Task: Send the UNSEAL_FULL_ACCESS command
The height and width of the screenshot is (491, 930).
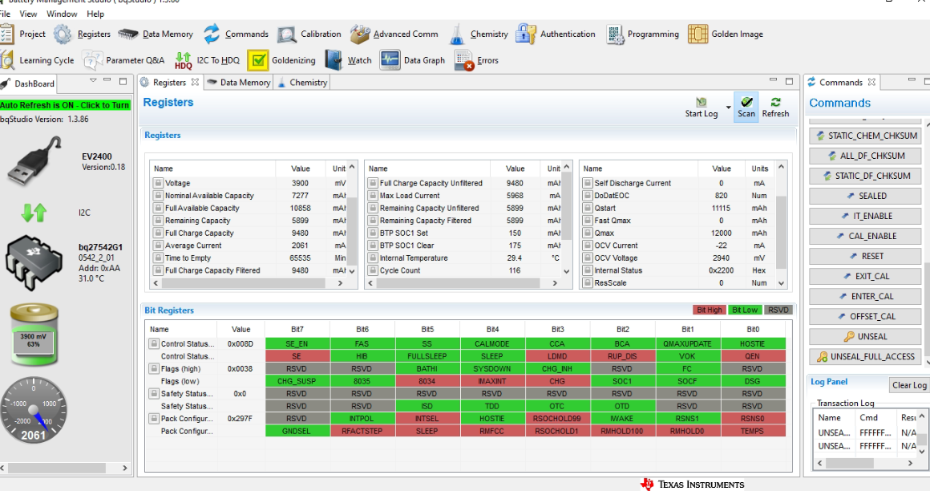Action: 865,356
